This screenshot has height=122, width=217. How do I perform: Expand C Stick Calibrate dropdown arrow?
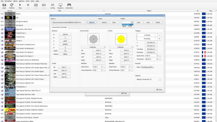133,47
